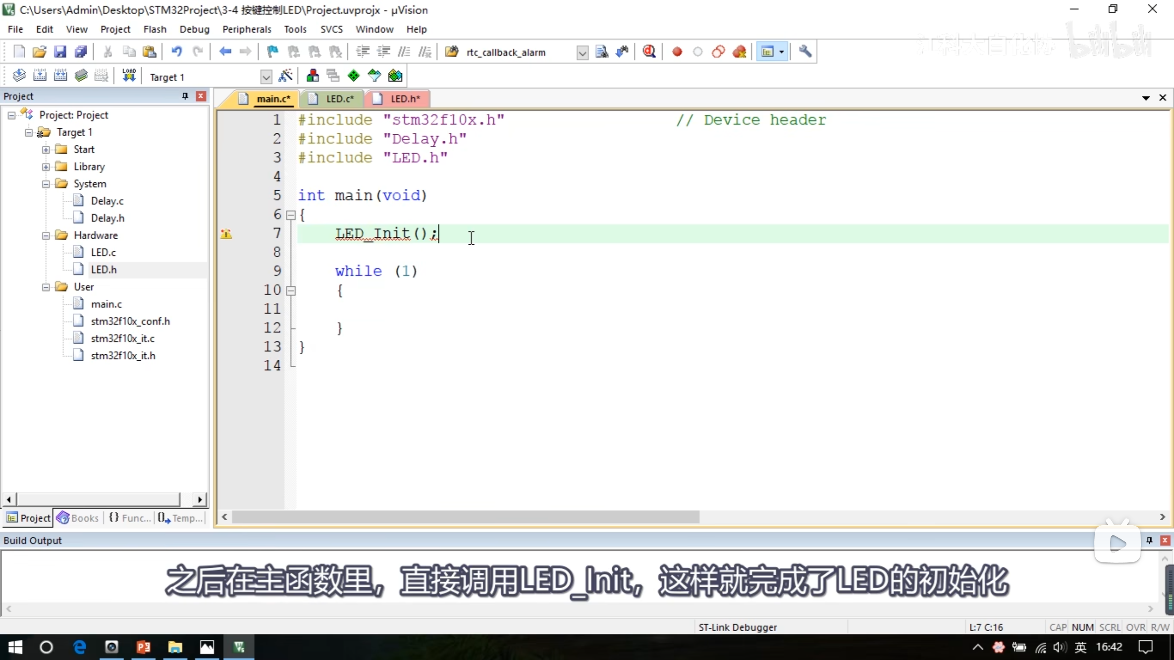
Task: Expand the Start folder in tree
Action: coord(46,150)
